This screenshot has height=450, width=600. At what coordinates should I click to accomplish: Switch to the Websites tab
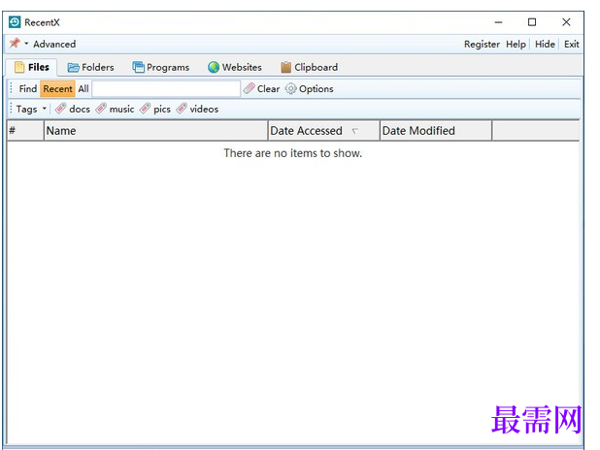tap(235, 67)
